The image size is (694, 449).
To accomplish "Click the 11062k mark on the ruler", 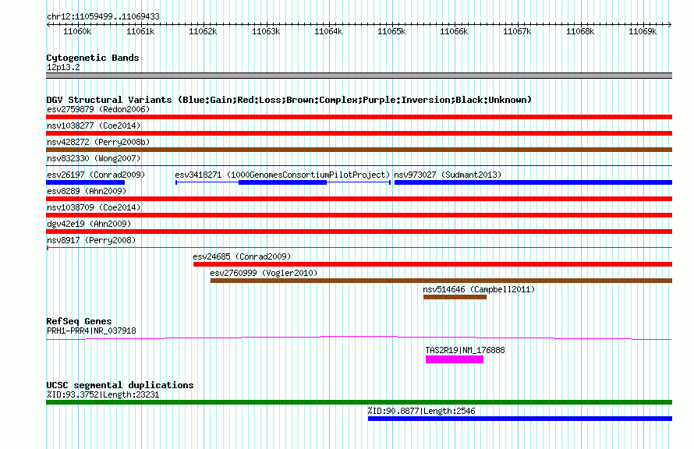I will pyautogui.click(x=203, y=31).
